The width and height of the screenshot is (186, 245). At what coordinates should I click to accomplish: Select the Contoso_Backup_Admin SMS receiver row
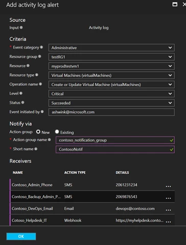coord(92,197)
